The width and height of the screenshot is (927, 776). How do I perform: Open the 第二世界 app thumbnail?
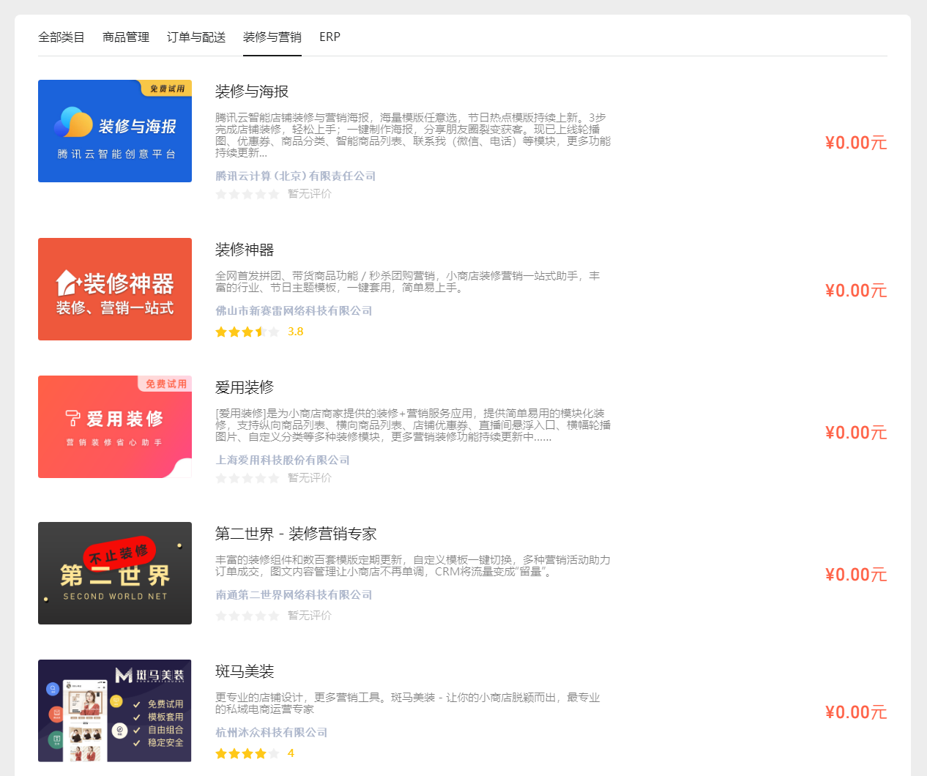click(115, 573)
